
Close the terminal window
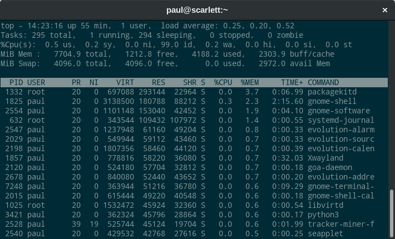[x=384, y=10]
